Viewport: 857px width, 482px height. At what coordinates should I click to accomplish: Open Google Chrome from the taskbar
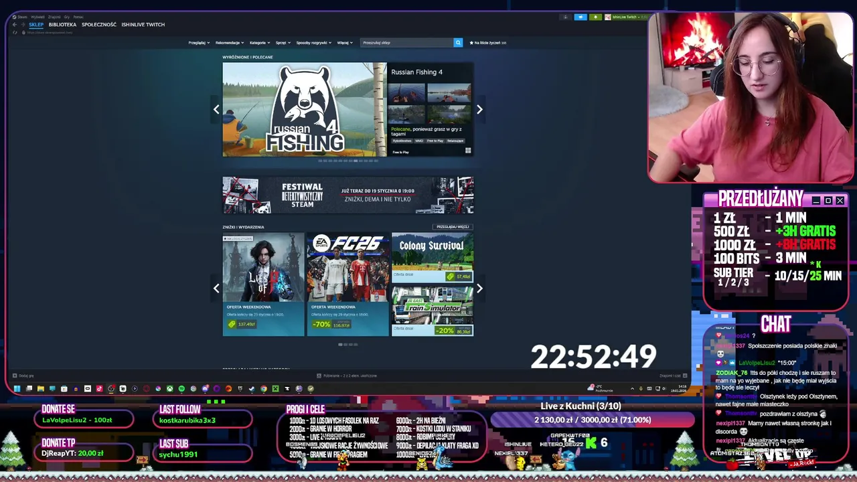coord(264,388)
